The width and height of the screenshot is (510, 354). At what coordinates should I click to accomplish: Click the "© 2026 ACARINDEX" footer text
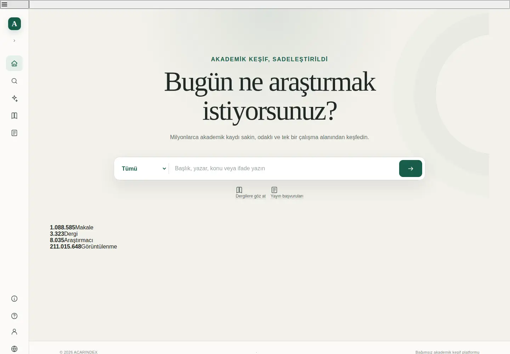(79, 352)
